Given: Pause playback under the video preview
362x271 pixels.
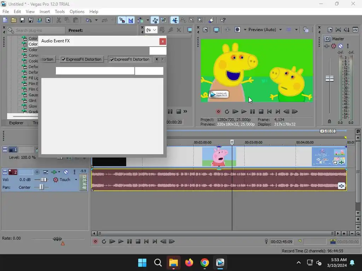Looking at the screenshot, I should point(252,112).
